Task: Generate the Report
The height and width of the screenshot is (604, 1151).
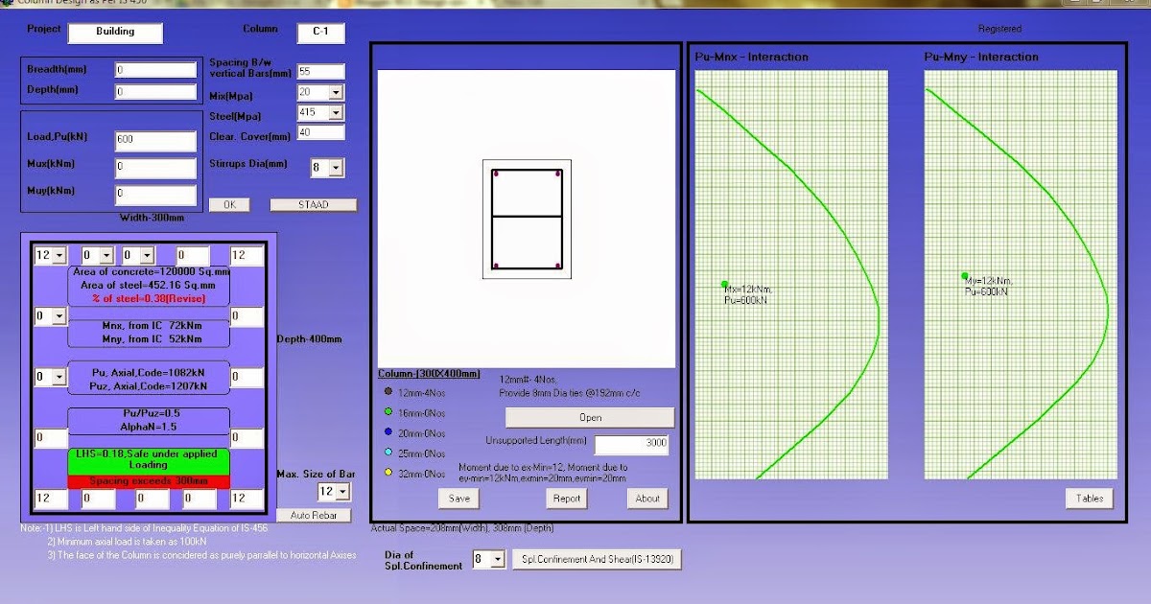Action: point(566,499)
